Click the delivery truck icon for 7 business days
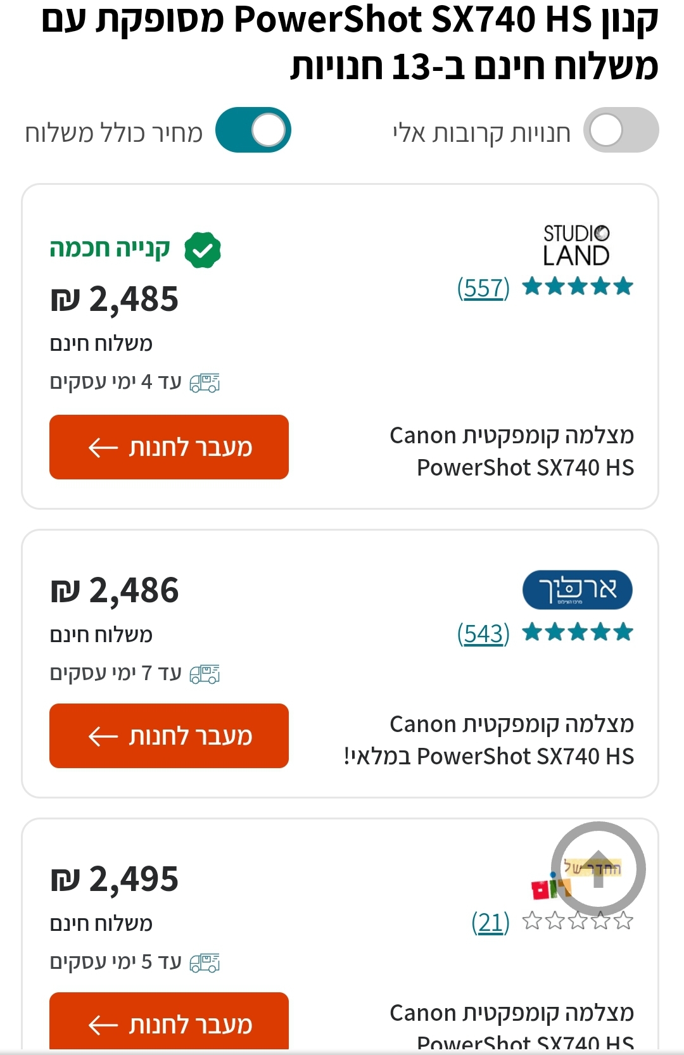Viewport: 684px width, 1055px height. point(205,674)
